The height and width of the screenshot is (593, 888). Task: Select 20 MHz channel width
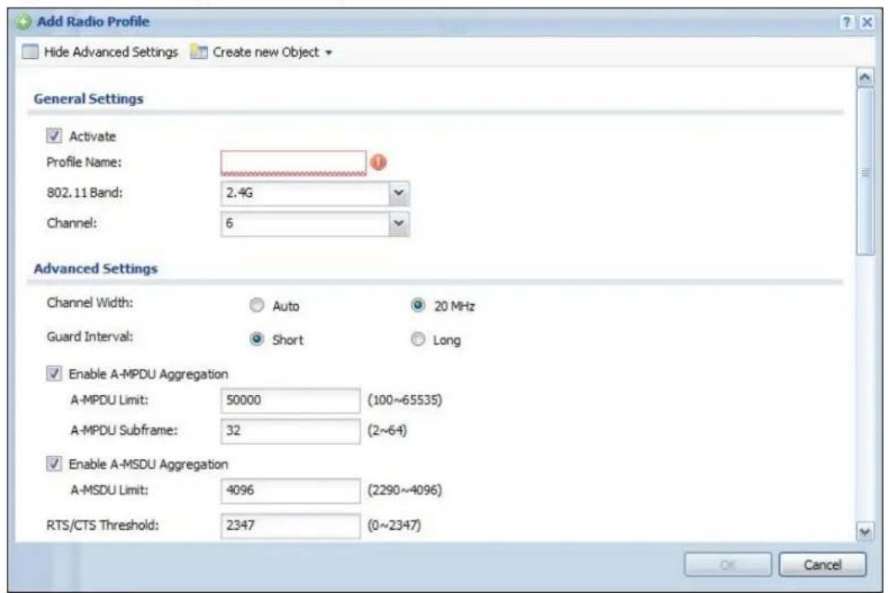[x=418, y=306]
